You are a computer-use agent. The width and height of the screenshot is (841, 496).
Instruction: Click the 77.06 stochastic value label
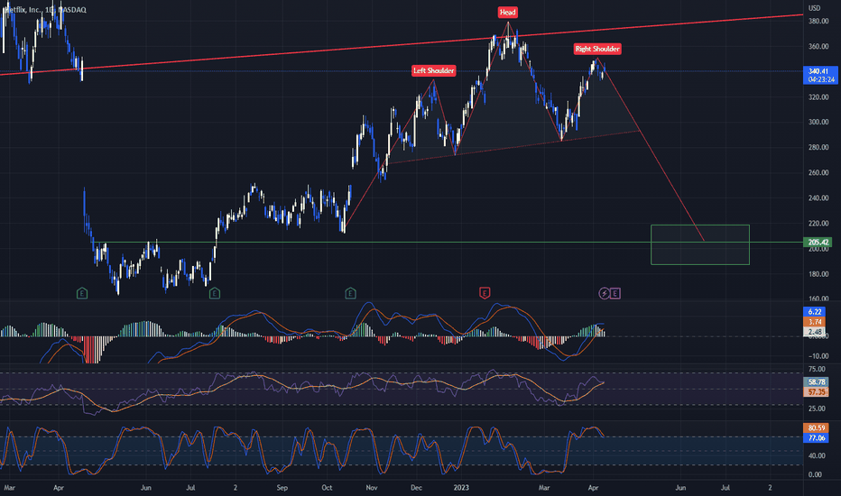pyautogui.click(x=817, y=438)
